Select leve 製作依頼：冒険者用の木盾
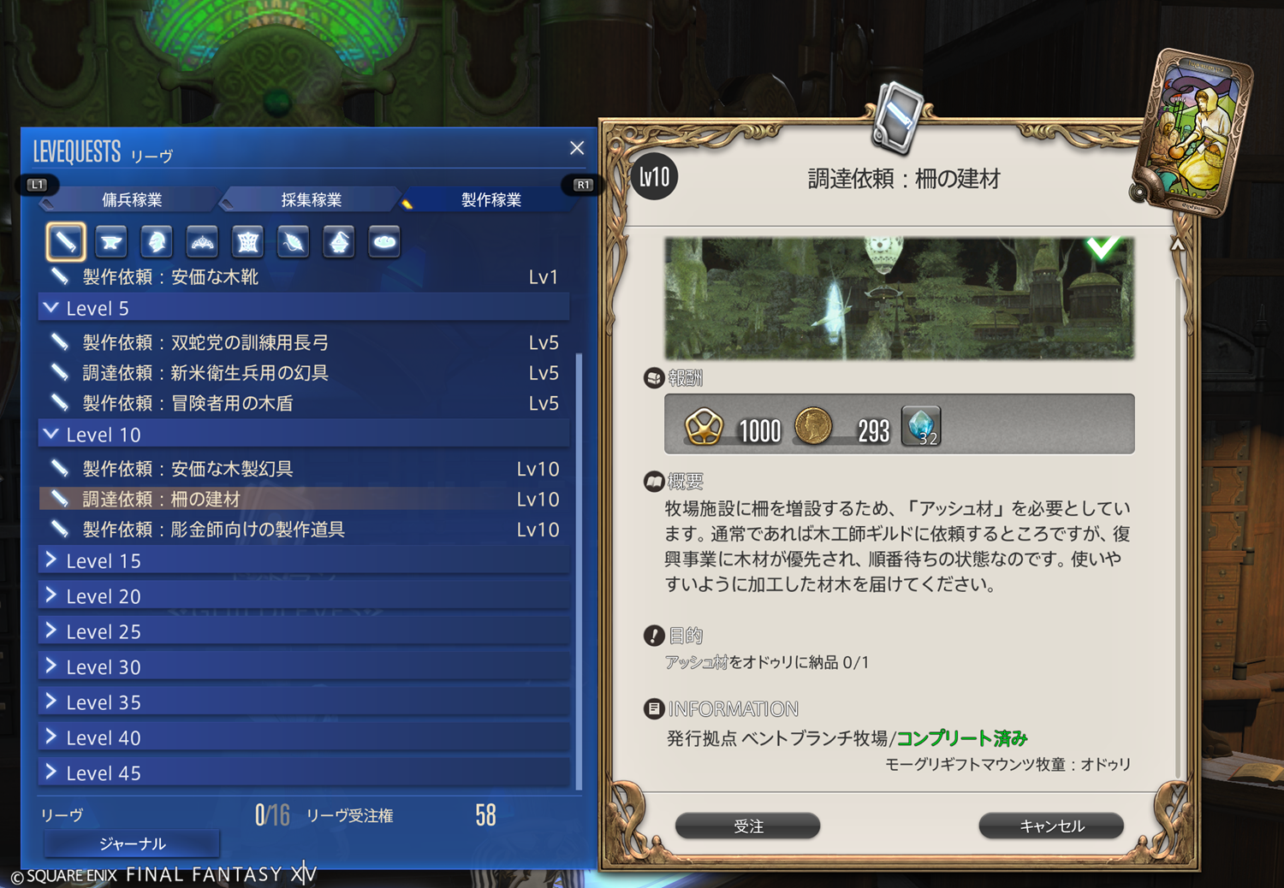The width and height of the screenshot is (1284, 888). (x=304, y=403)
